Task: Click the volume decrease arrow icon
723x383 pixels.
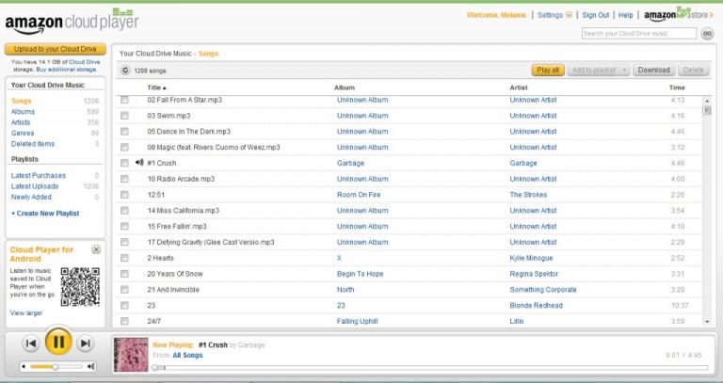Action: click(x=24, y=367)
